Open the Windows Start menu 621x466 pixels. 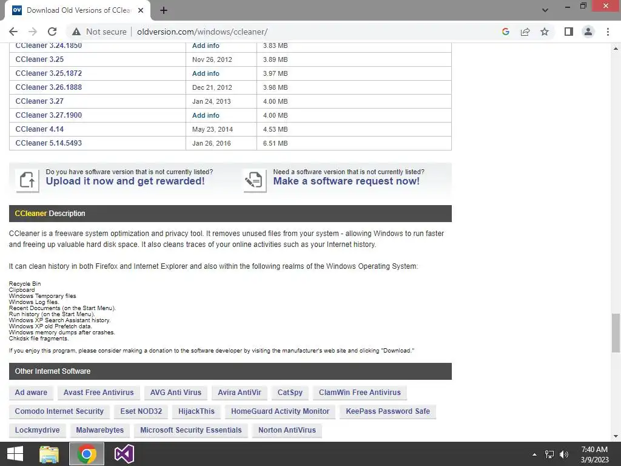point(15,454)
